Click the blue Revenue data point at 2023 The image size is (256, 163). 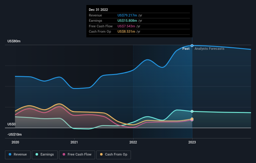[192, 46]
